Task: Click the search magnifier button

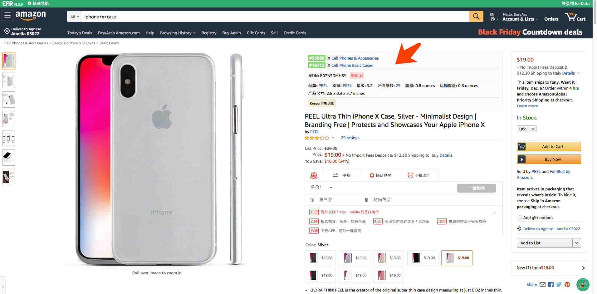Action: click(476, 17)
